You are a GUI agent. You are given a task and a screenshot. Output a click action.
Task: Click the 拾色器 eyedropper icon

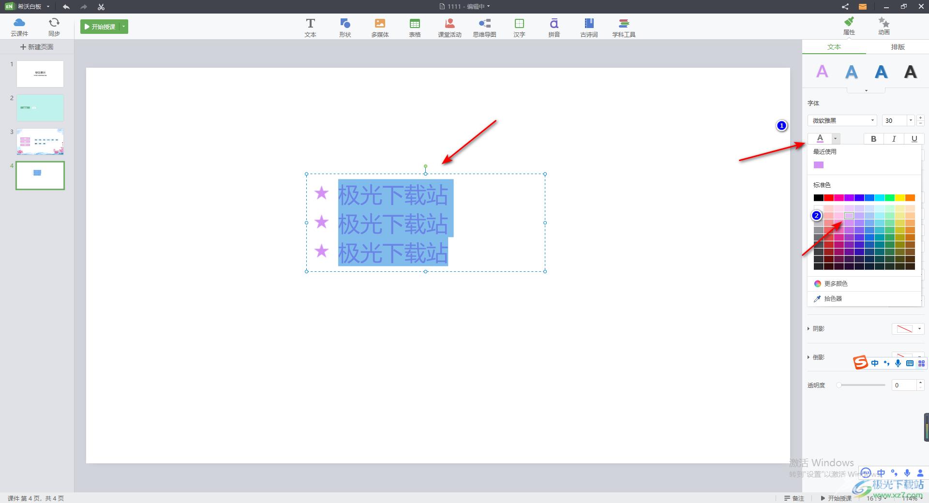(817, 299)
